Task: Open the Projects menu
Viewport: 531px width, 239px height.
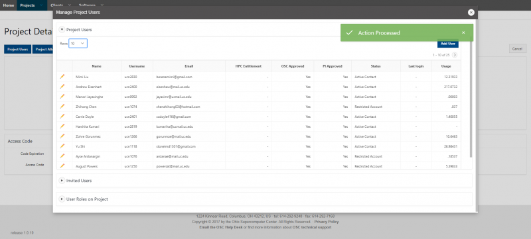Action: [27, 5]
